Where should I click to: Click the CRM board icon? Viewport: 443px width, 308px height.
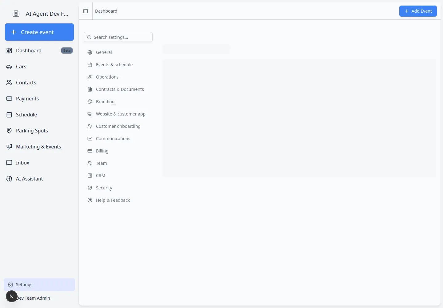[x=90, y=176]
